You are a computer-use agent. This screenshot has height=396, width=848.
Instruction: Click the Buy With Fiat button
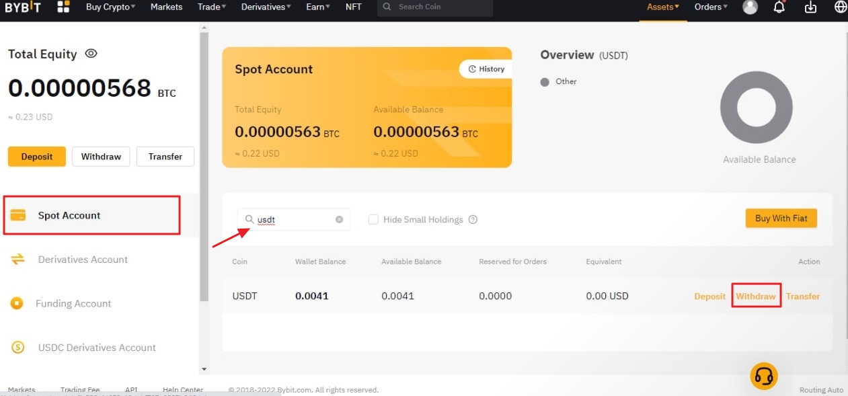[781, 218]
